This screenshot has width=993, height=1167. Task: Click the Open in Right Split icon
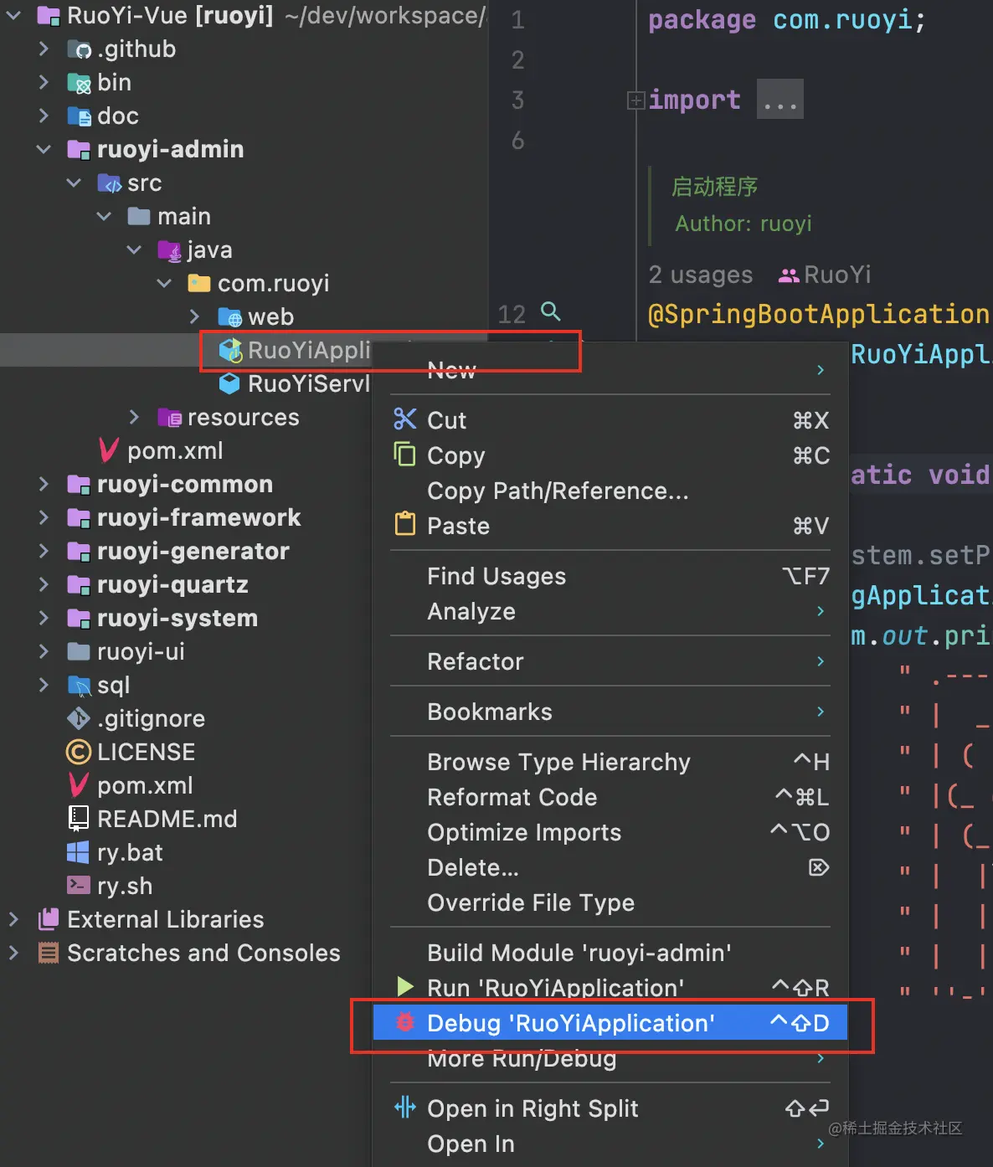coord(405,1108)
